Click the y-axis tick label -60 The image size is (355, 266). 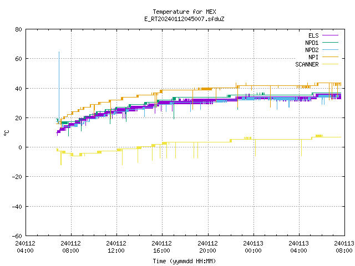click(17, 236)
